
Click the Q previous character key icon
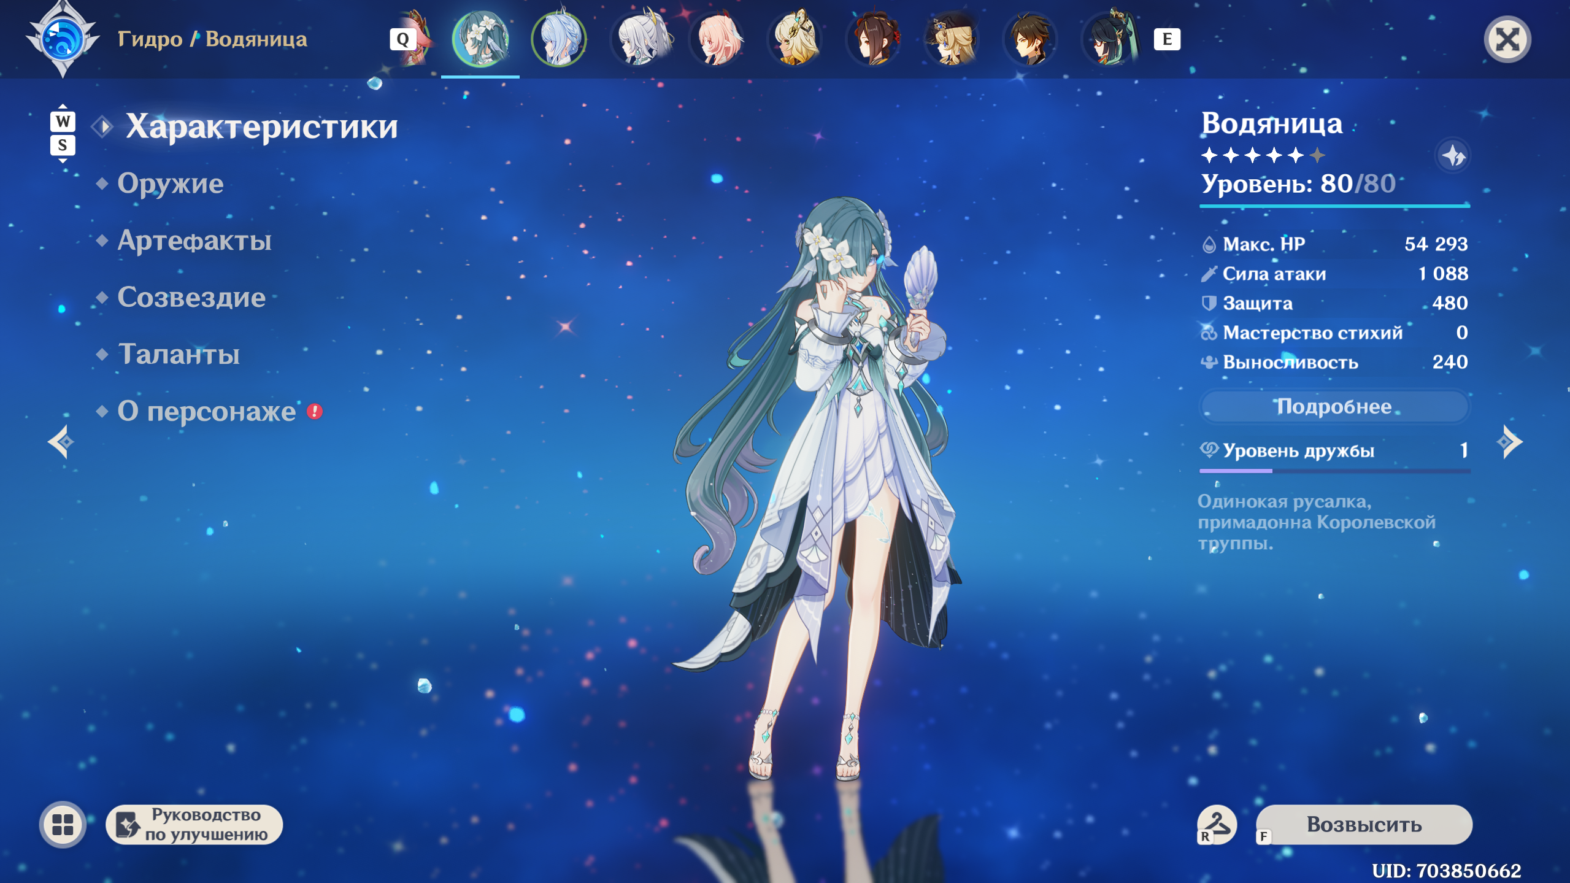tap(402, 39)
